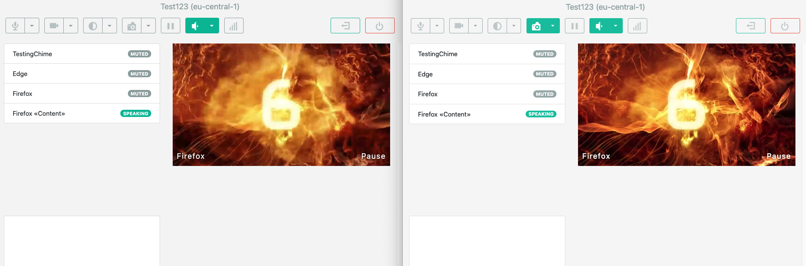Image resolution: width=806 pixels, height=266 pixels.
Task: Click SPEAKING badge in left window
Action: click(136, 114)
